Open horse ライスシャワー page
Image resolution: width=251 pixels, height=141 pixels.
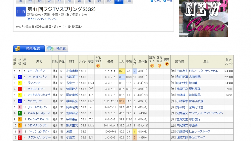click(x=36, y=89)
